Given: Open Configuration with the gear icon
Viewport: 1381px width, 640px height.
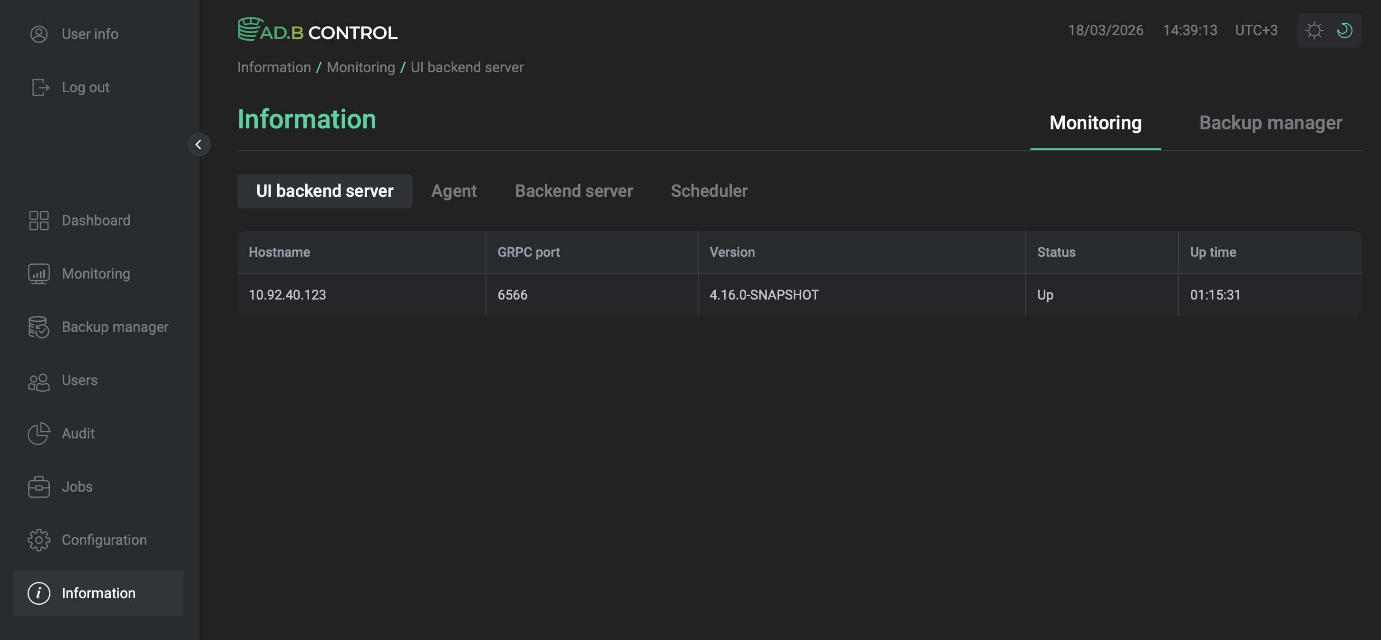Looking at the screenshot, I should point(38,540).
